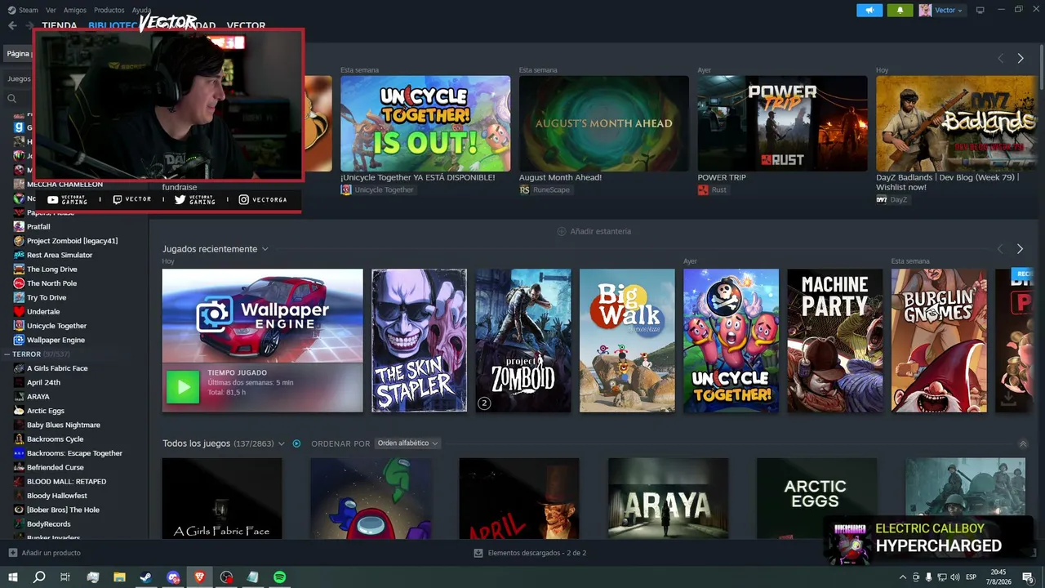The image size is (1045, 588).
Task: Show next news items with the right arrow
Action: (x=1021, y=58)
